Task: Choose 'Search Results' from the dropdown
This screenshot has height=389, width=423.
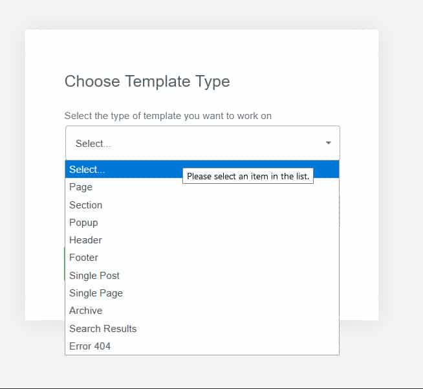Action: coord(103,329)
